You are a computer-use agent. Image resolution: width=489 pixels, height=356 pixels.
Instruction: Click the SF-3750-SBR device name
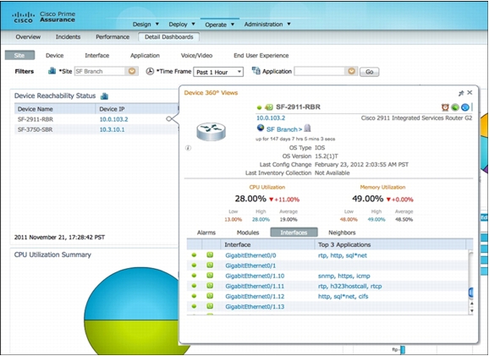click(35, 129)
